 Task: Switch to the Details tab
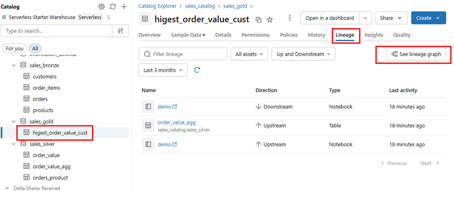(x=223, y=35)
